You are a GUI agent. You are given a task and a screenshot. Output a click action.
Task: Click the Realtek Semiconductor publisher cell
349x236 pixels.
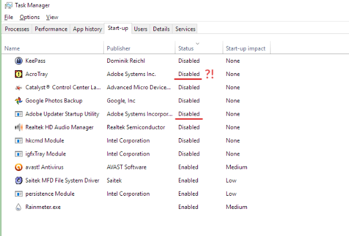pyautogui.click(x=136, y=127)
